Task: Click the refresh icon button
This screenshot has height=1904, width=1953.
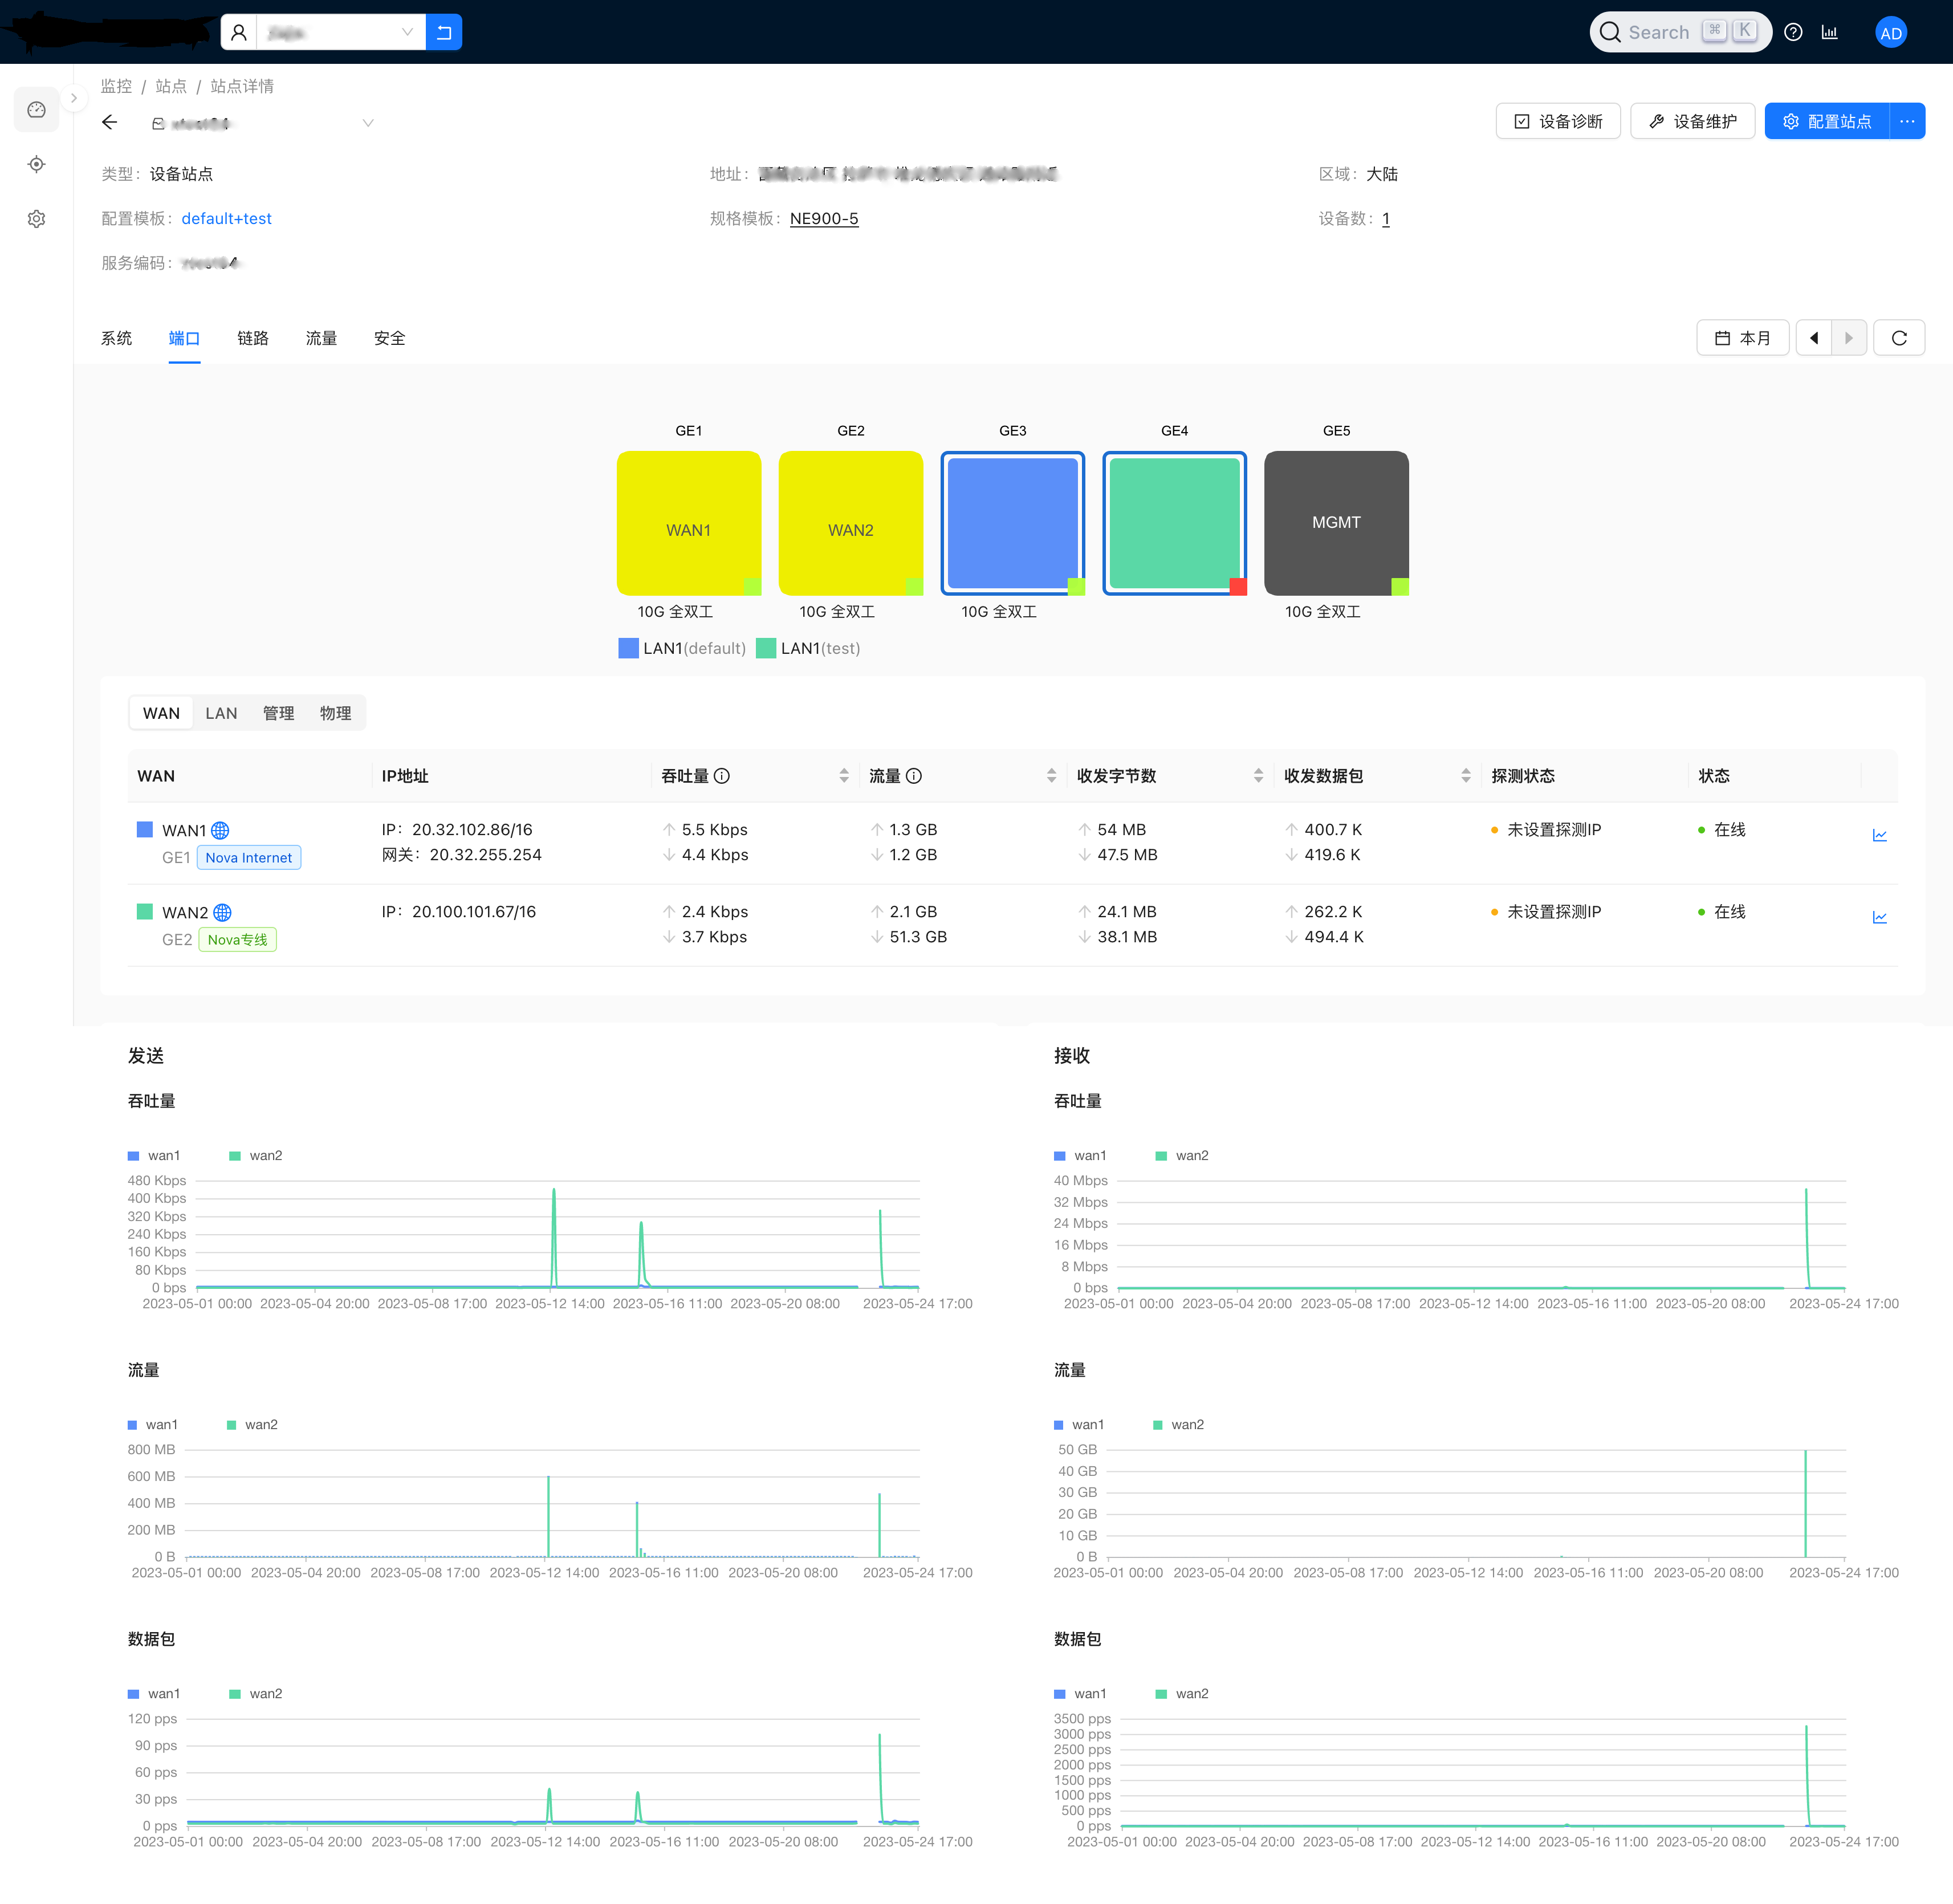Action: [x=1899, y=338]
